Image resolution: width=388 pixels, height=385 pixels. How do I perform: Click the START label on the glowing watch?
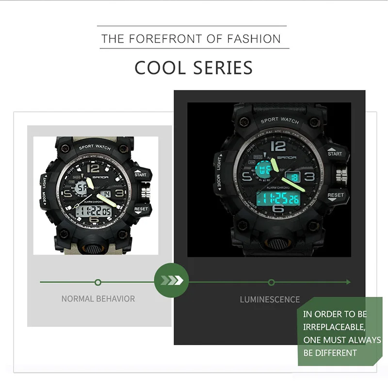[x=335, y=154]
